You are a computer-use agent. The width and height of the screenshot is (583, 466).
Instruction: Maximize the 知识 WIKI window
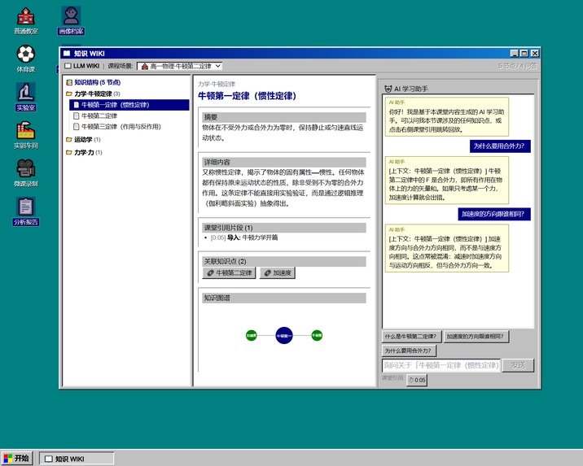[x=524, y=54]
